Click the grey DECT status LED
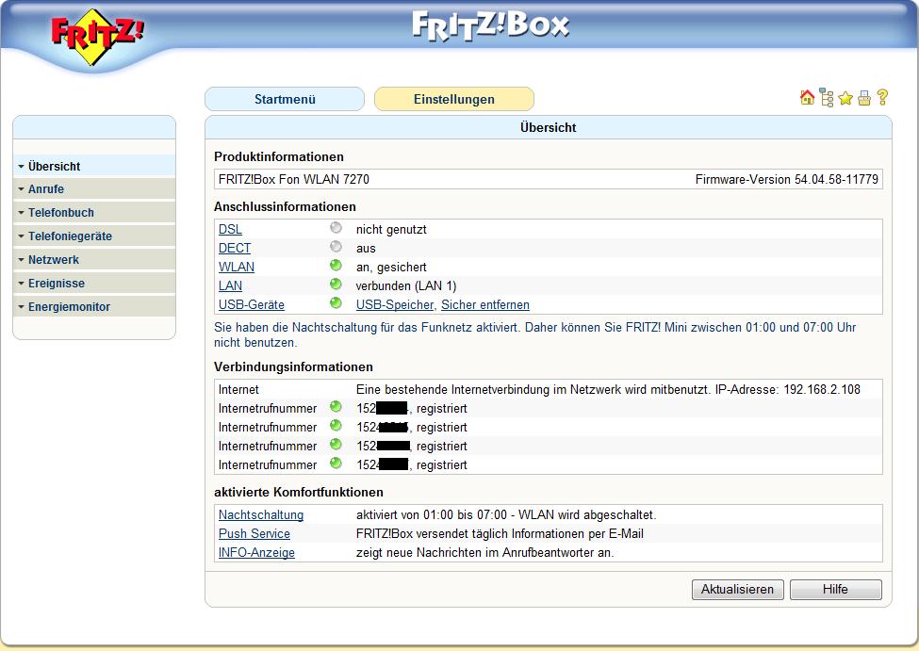The height and width of the screenshot is (651, 919). pyautogui.click(x=336, y=246)
